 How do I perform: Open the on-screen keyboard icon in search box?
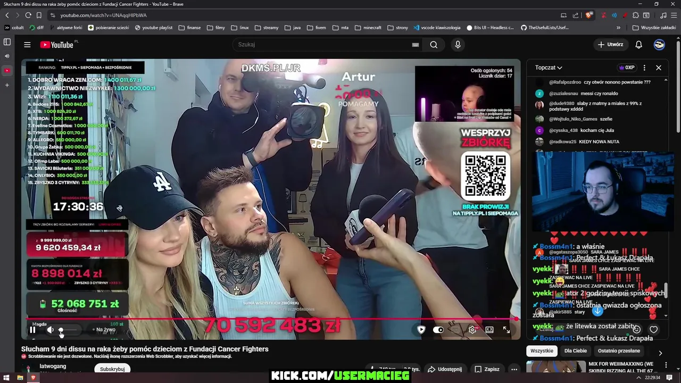coord(416,45)
